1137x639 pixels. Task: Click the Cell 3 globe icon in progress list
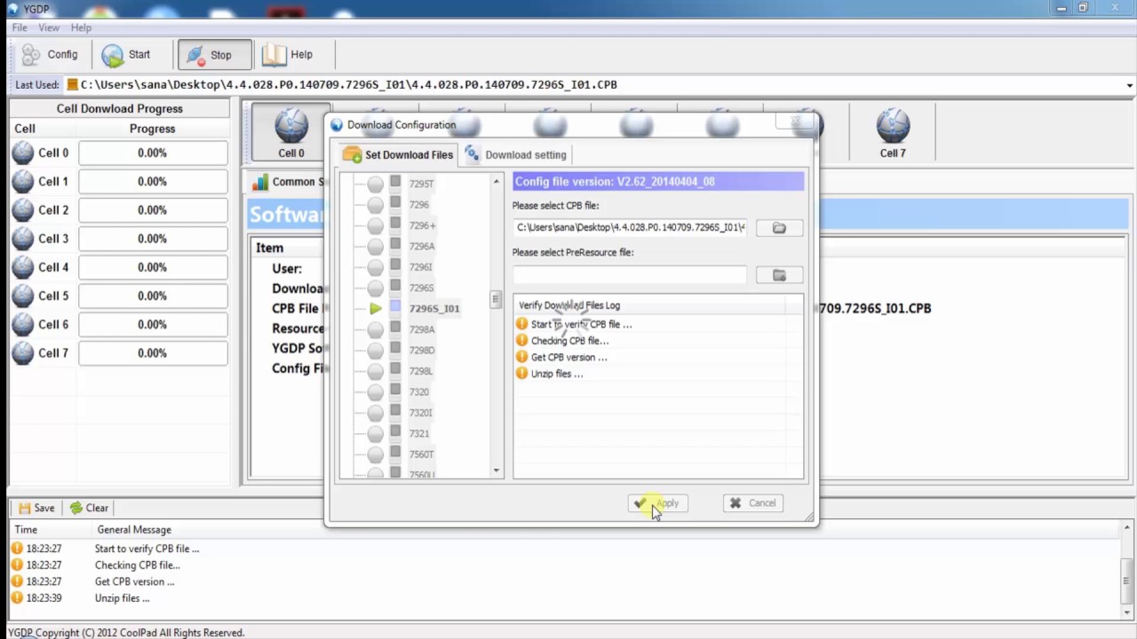[23, 238]
